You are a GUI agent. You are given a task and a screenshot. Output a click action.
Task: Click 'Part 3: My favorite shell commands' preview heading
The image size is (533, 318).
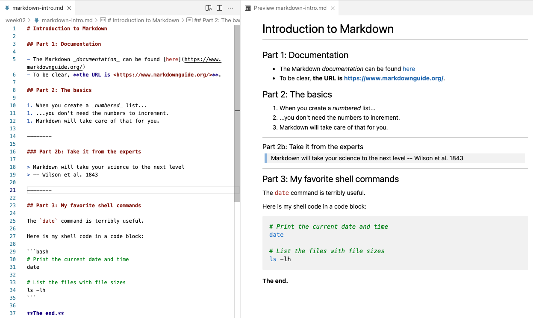(x=330, y=179)
